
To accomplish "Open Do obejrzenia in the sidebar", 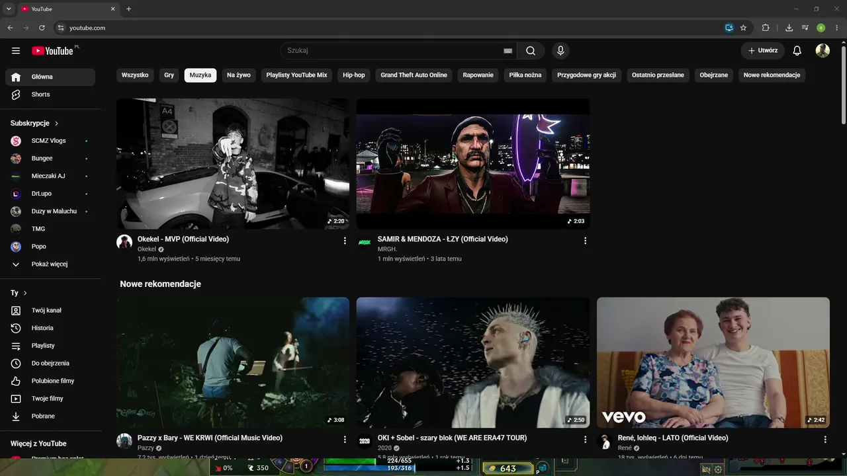I will [x=50, y=363].
